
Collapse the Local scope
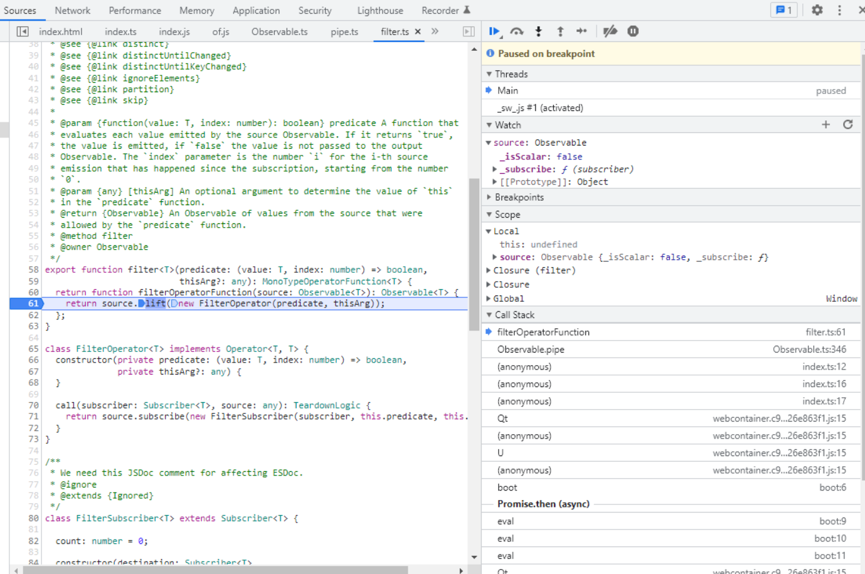point(489,231)
